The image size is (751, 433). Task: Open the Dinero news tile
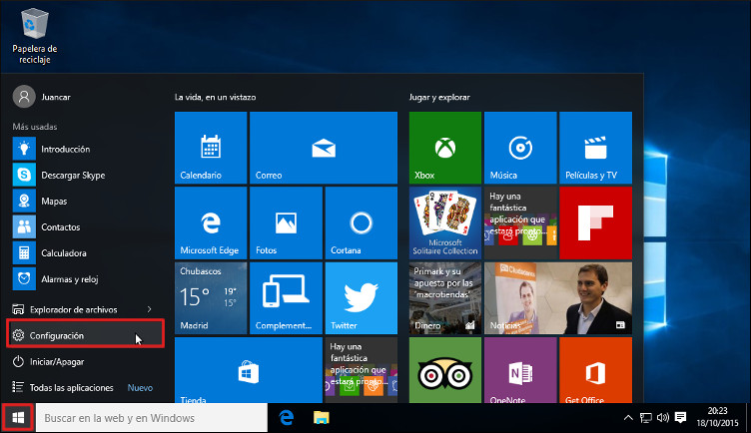[x=445, y=298]
